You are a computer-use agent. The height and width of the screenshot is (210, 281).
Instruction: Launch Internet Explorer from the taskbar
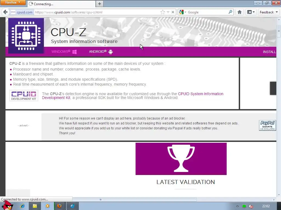[23, 206]
